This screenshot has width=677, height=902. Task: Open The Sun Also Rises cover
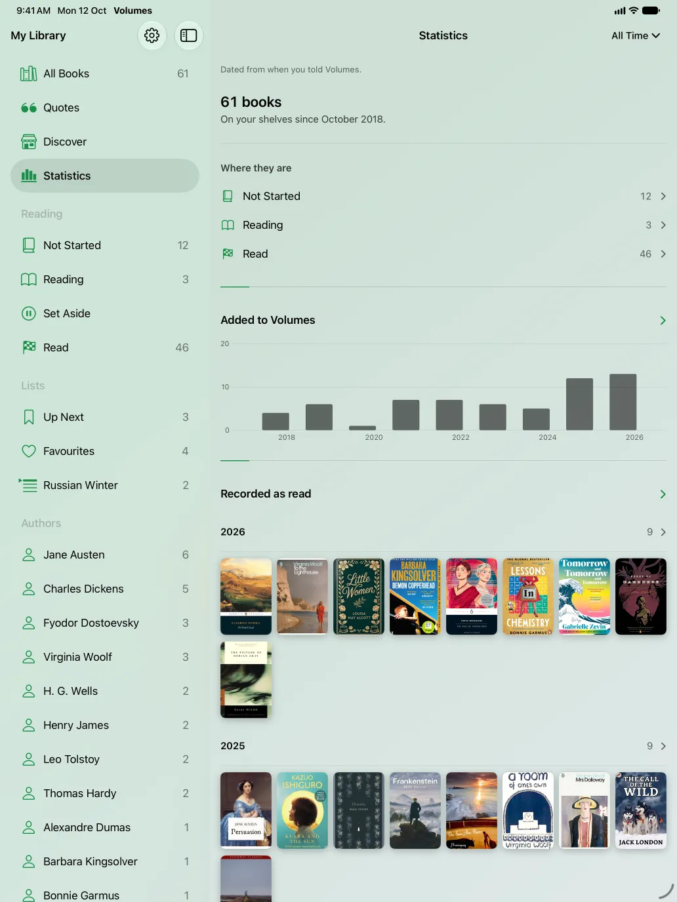[x=472, y=811]
